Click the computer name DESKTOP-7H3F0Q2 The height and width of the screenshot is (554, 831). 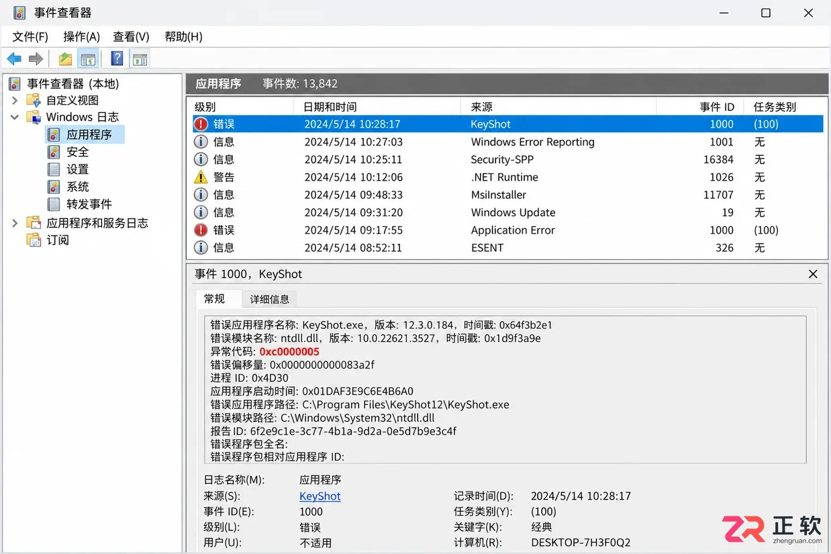(581, 543)
